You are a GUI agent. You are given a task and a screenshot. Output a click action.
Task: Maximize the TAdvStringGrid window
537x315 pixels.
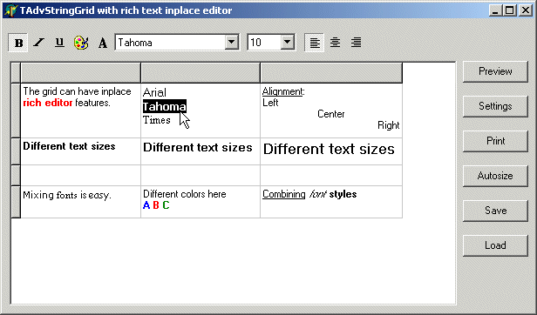coord(510,10)
